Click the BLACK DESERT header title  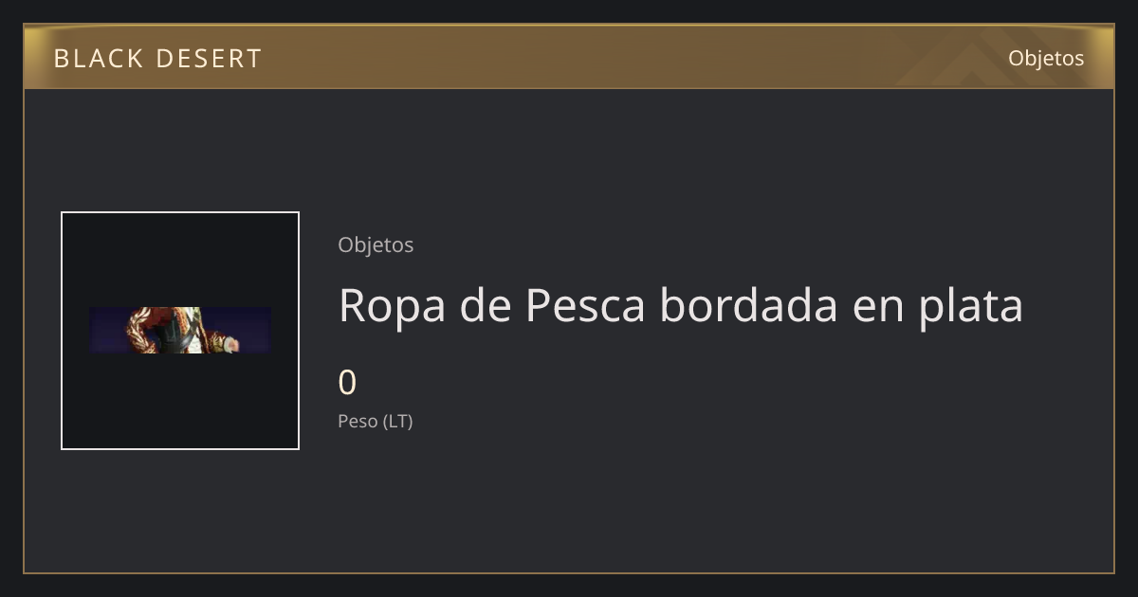coord(157,59)
